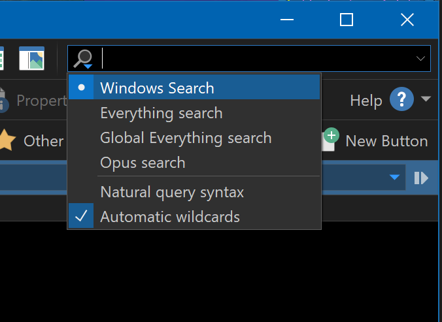This screenshot has width=442, height=322.
Task: Open the image viewer layout icon
Action: coord(31,58)
